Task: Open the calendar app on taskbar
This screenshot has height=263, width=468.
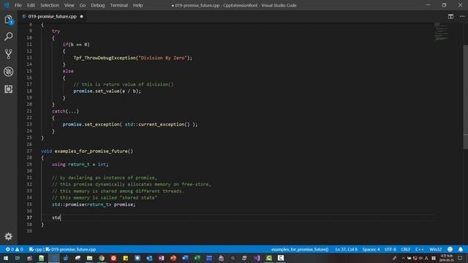Action: [209, 258]
